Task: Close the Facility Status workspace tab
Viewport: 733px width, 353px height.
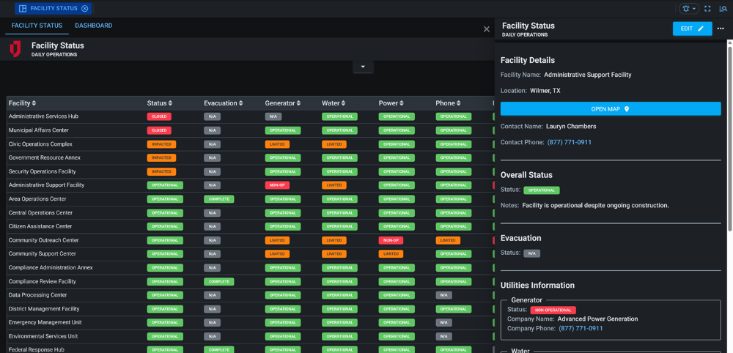Action: (85, 9)
